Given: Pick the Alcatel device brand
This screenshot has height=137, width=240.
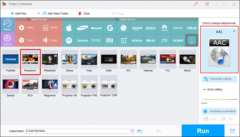Looking at the screenshot, I should point(178,41).
